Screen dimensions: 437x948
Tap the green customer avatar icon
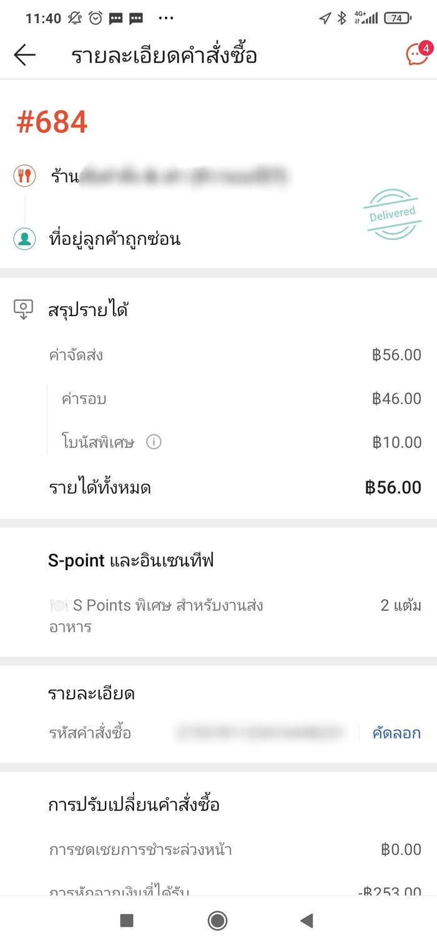click(24, 238)
